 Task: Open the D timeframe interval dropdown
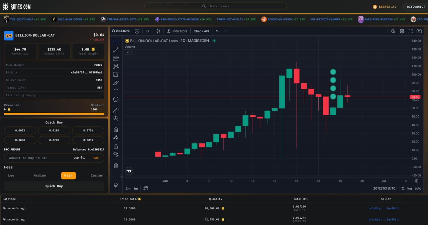pos(147,31)
